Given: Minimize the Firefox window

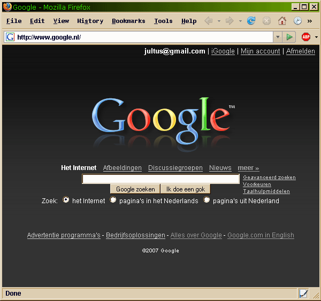Looking at the screenshot, I should [295, 7].
